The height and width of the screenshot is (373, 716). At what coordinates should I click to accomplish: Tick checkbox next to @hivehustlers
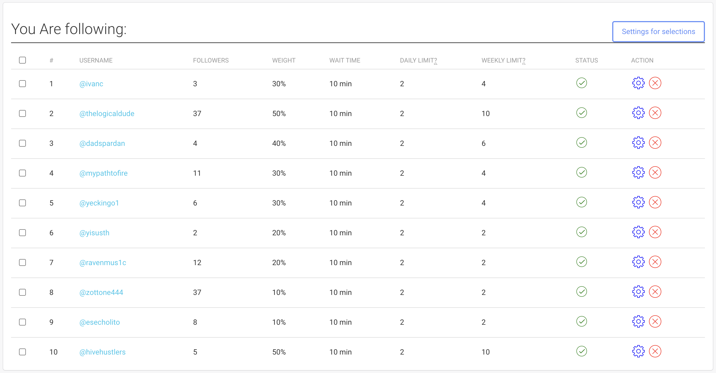pyautogui.click(x=22, y=352)
